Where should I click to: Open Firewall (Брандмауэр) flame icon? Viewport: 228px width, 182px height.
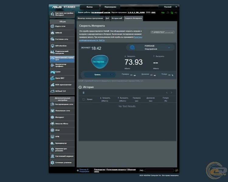click(x=52, y=143)
